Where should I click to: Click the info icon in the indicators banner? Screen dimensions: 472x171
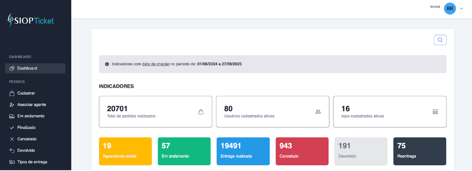click(x=107, y=64)
